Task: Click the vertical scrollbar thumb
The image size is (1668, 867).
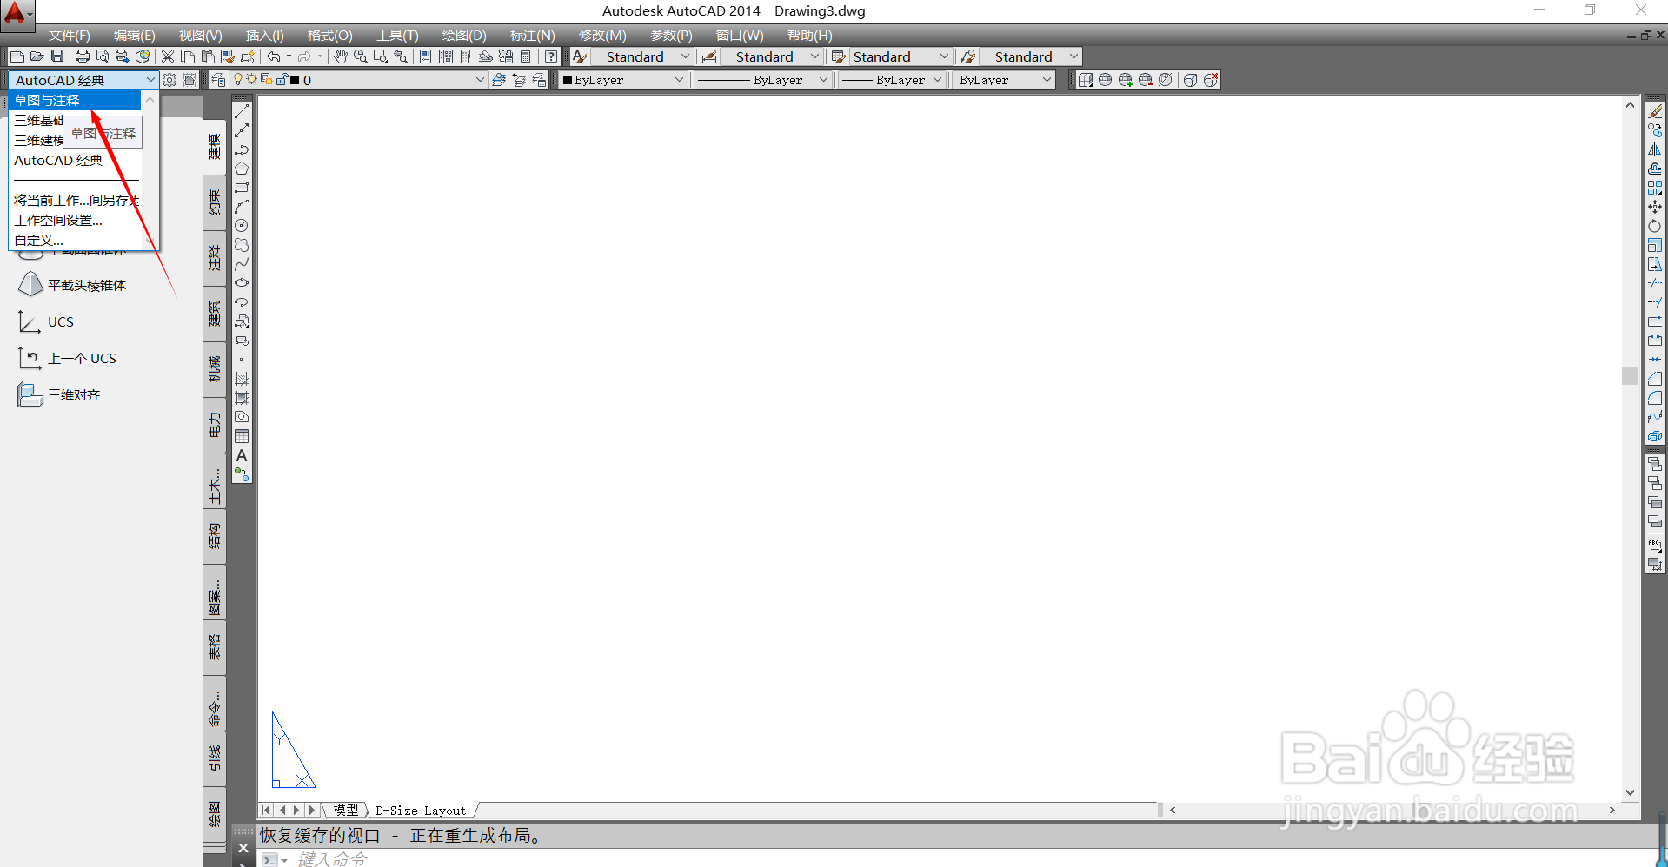Action: tap(1630, 375)
